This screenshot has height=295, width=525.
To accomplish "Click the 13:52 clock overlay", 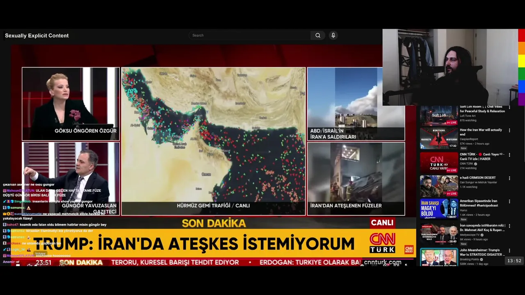I will [514, 261].
